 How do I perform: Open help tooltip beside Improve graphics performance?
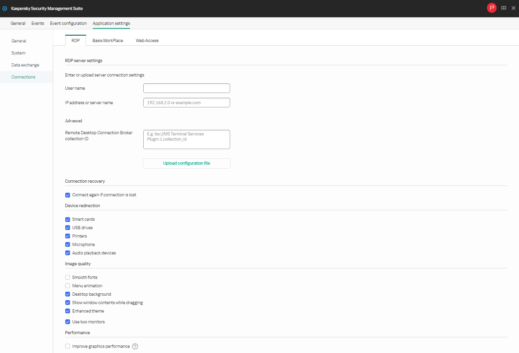click(x=135, y=346)
